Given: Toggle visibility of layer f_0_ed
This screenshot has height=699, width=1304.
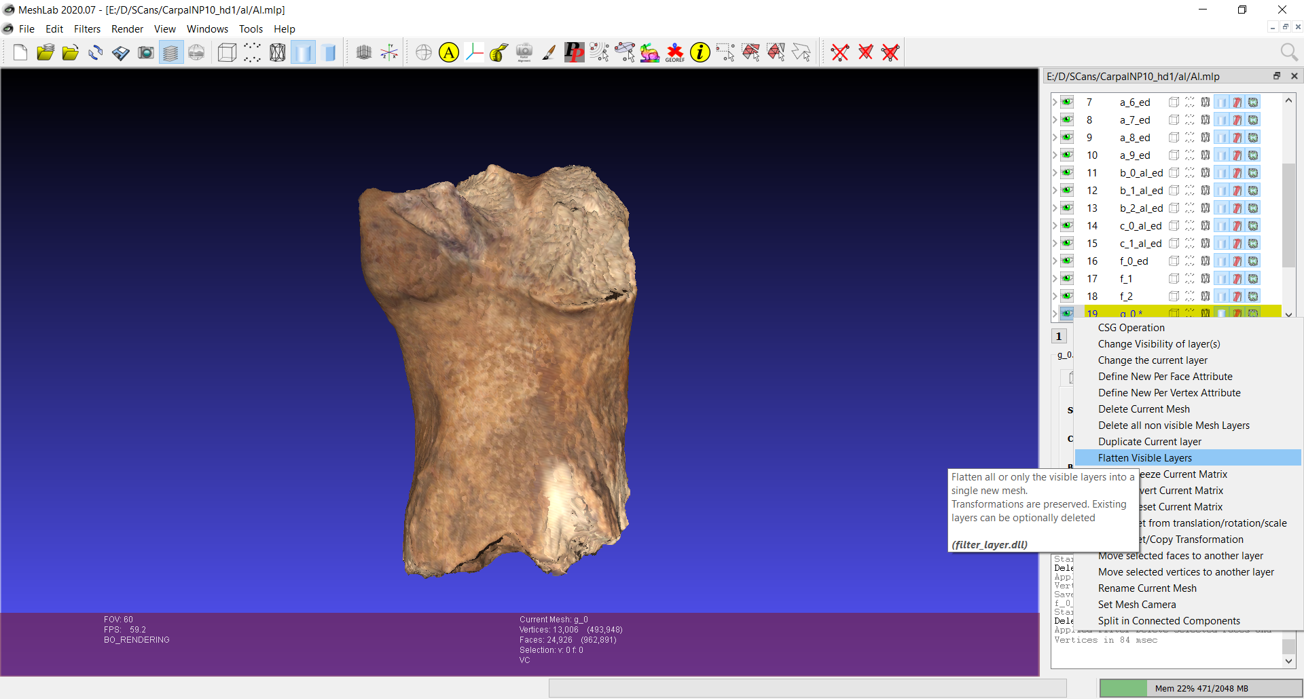Looking at the screenshot, I should pyautogui.click(x=1067, y=261).
